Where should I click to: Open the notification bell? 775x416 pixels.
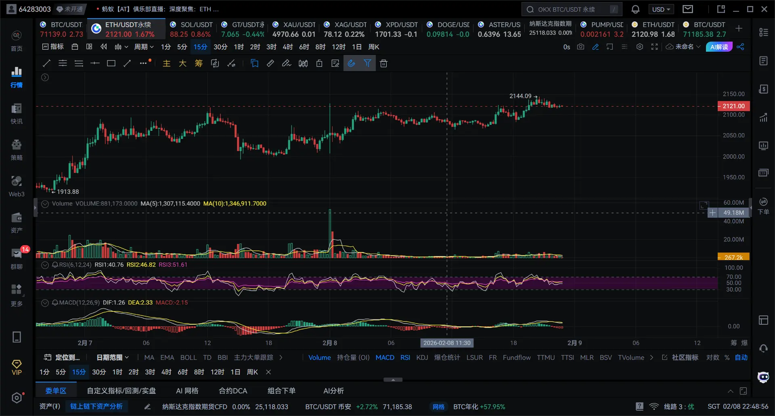635,9
